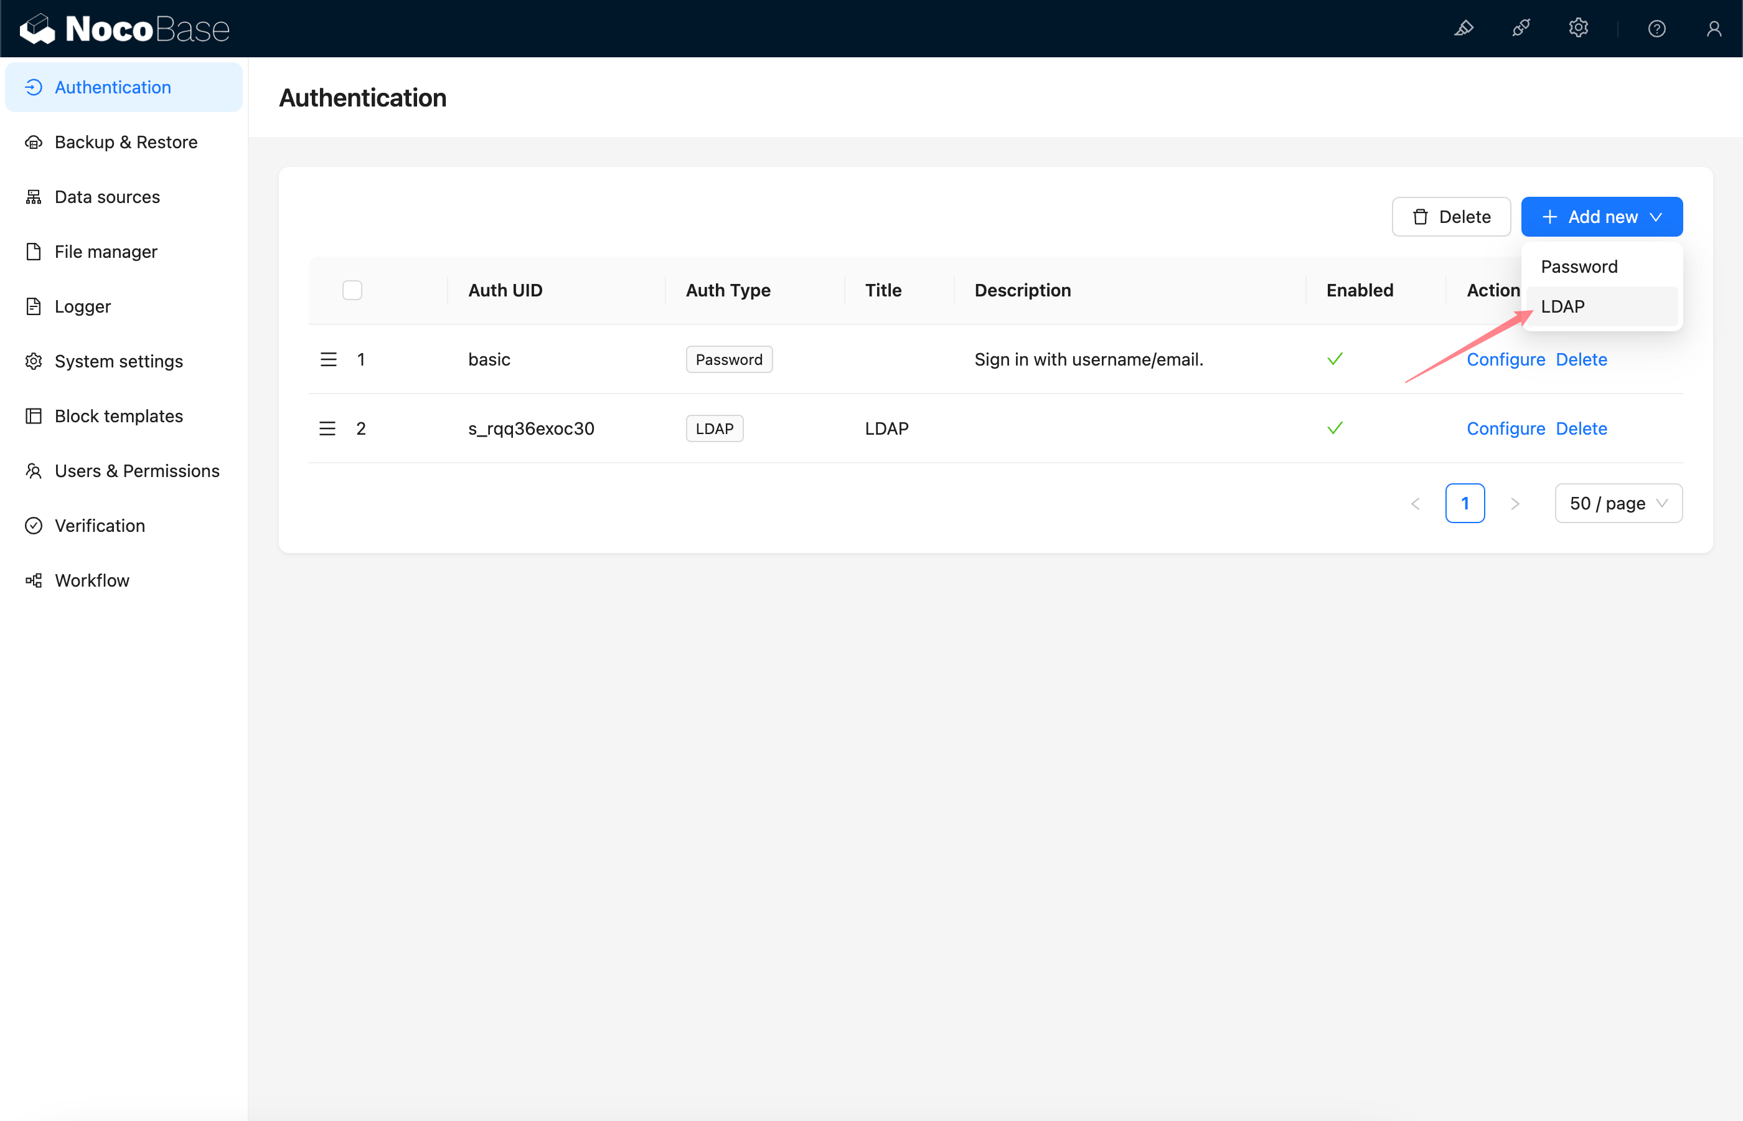Open the help question mark icon
This screenshot has width=1743, height=1121.
(x=1656, y=29)
